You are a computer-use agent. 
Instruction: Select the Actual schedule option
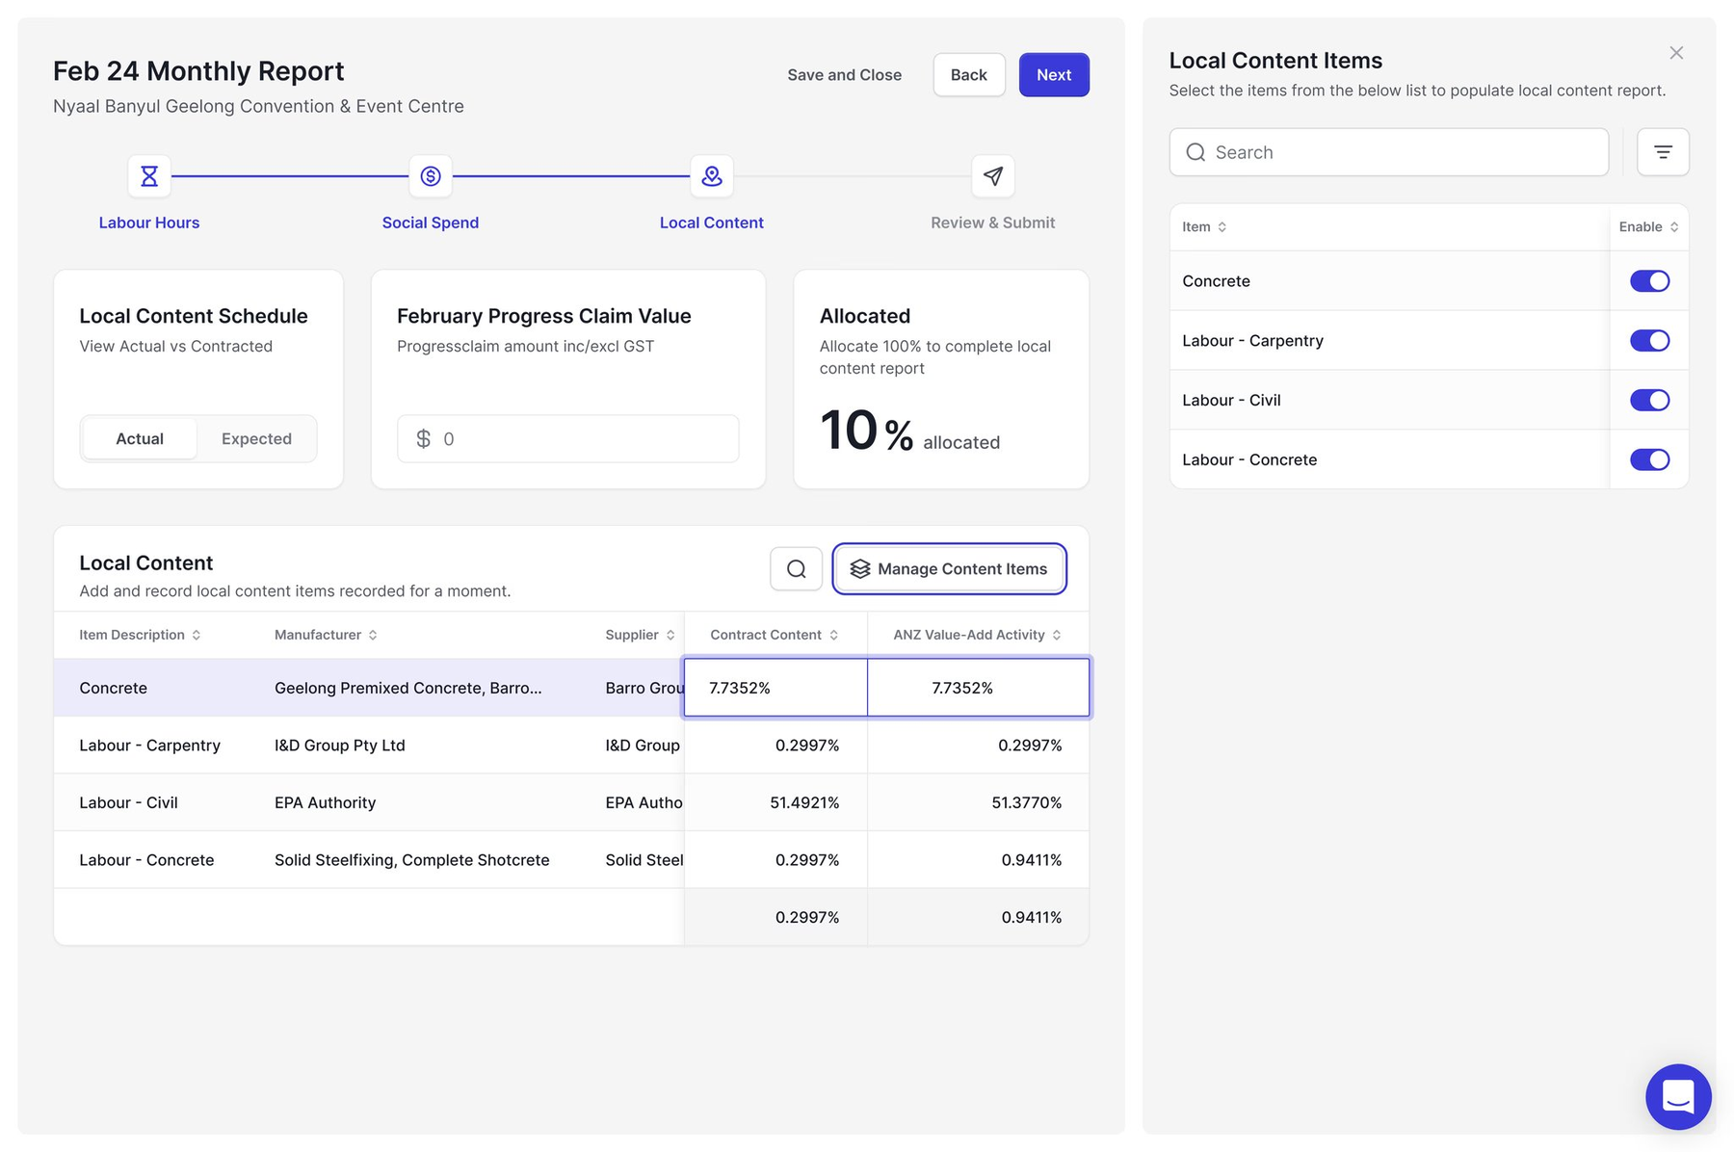(140, 439)
